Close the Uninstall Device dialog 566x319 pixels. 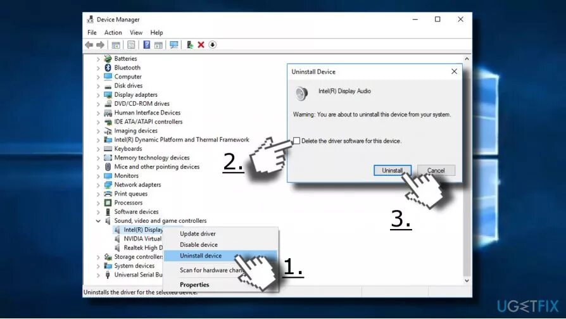454,72
